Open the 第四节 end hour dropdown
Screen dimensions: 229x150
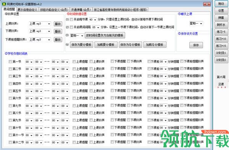(x=55, y=84)
